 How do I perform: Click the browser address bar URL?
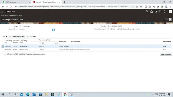74,6
